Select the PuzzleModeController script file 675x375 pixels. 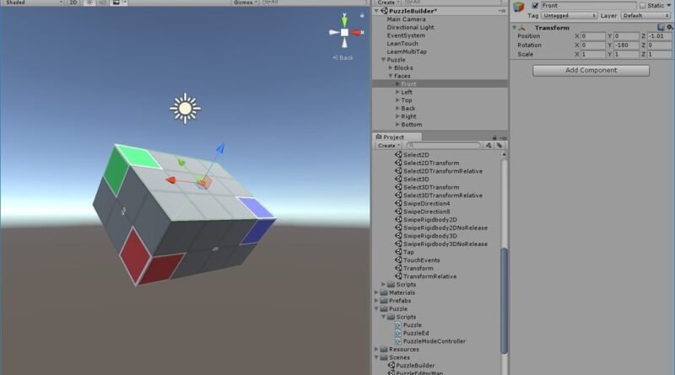click(430, 341)
